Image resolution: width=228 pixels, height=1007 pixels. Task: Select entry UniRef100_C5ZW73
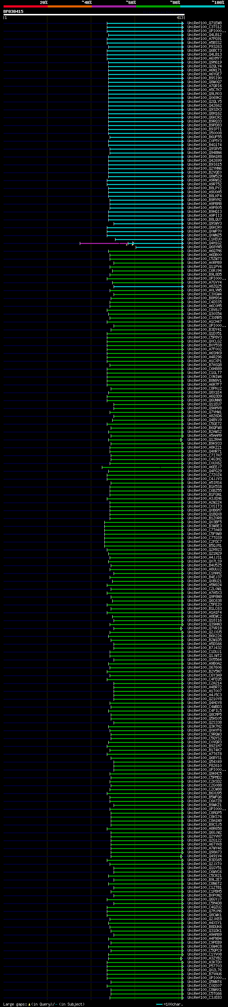[204, 259]
